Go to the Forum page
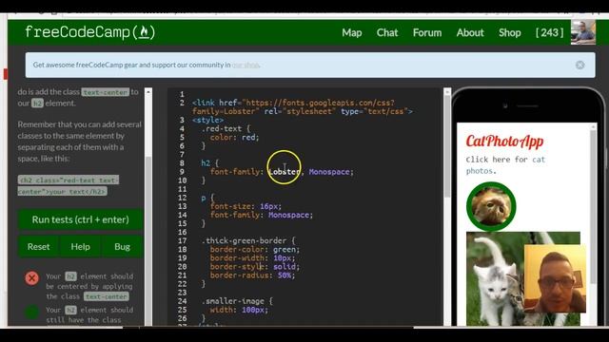609x342 pixels. click(427, 32)
